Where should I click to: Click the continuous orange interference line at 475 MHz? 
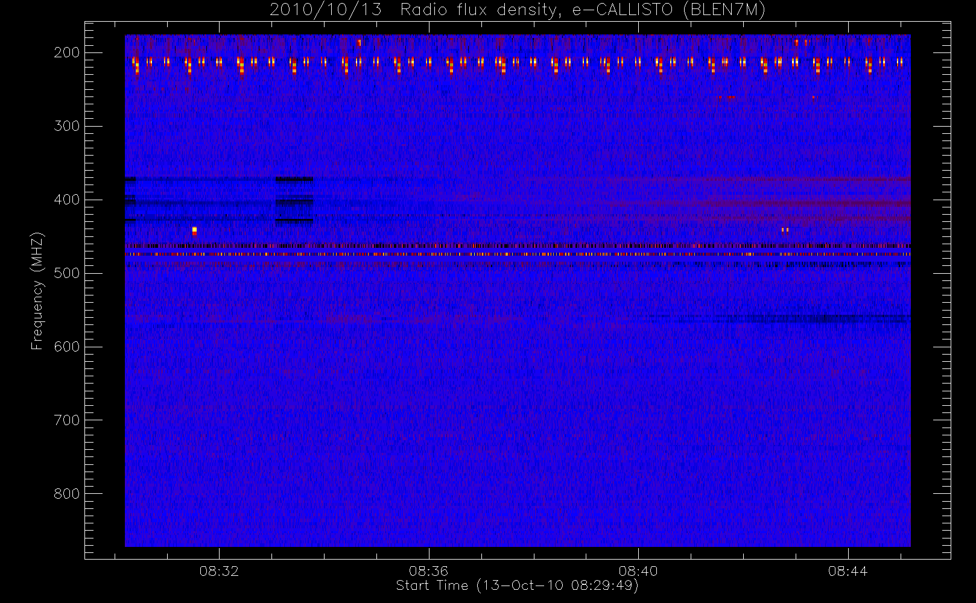click(x=518, y=254)
